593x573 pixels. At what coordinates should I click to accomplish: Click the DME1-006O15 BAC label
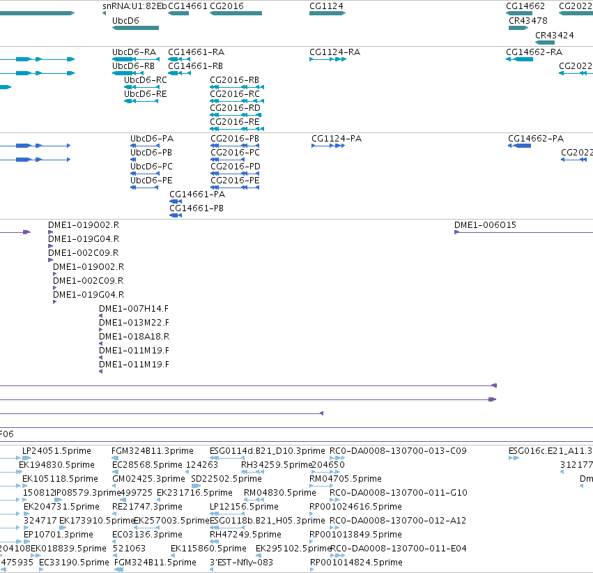tap(485, 225)
